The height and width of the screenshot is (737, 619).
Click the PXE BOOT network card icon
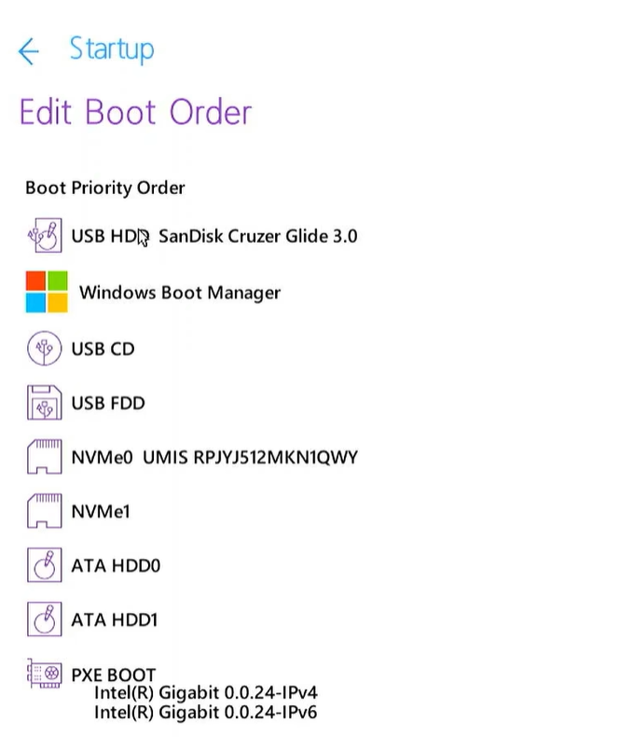click(45, 674)
